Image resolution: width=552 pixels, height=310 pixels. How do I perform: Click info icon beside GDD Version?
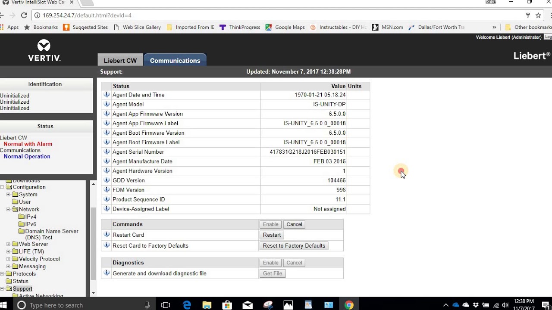point(107,180)
